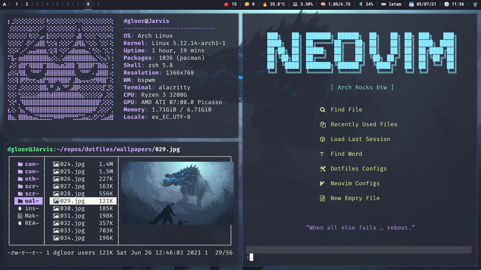Screen dimensions: 481x270
Task: Click the magnifier icon beside Find File
Action: point(323,110)
